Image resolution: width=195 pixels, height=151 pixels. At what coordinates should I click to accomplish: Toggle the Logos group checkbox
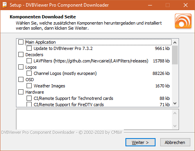[x=21, y=67]
